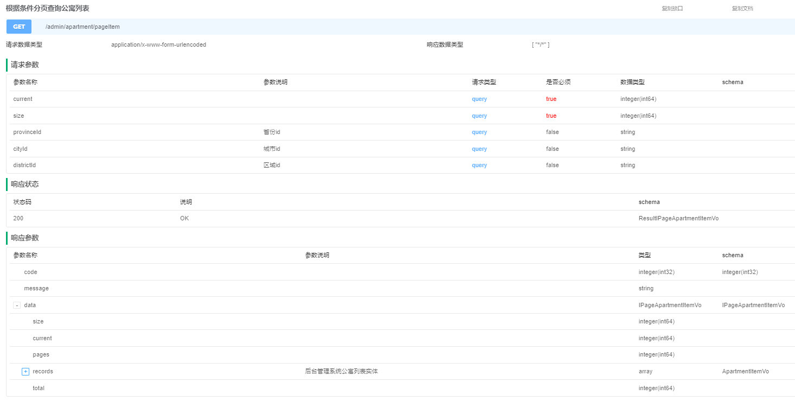Click the 根据条件分页查询公寓列表 title
795x401 pixels.
tap(48, 9)
